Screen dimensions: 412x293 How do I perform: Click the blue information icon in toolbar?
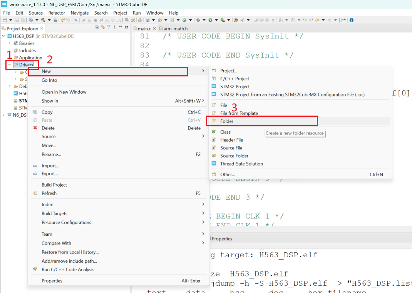pos(352,20)
